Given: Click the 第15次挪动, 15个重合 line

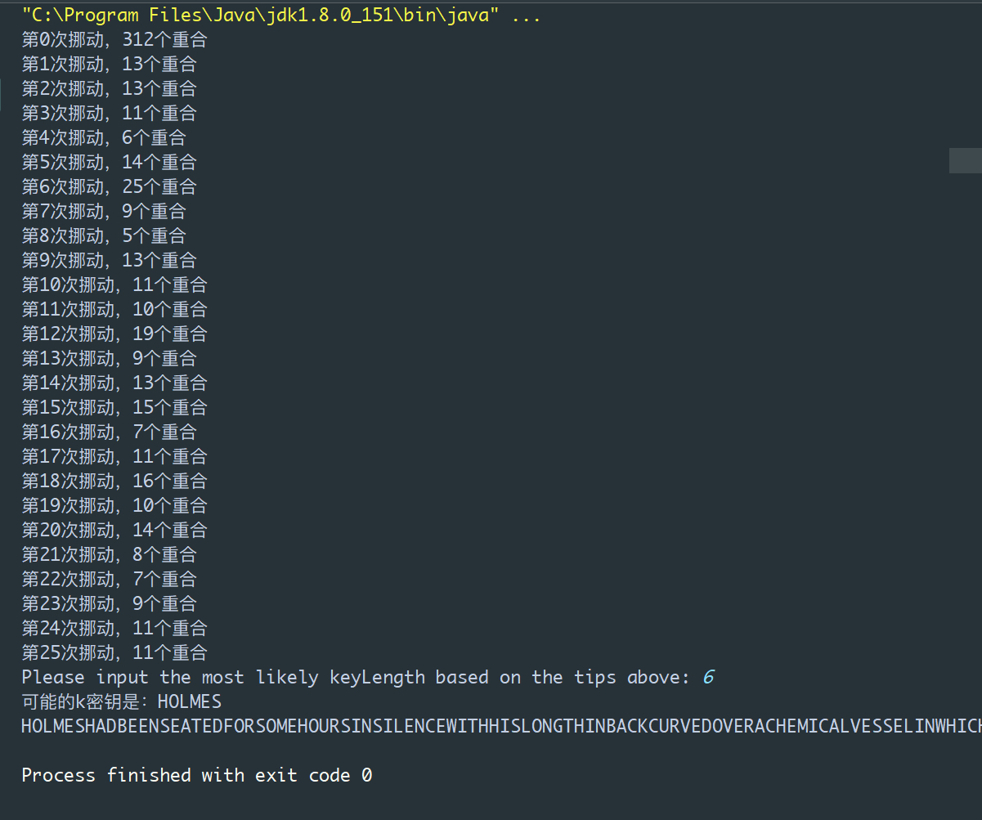Looking at the screenshot, I should click(x=114, y=407).
